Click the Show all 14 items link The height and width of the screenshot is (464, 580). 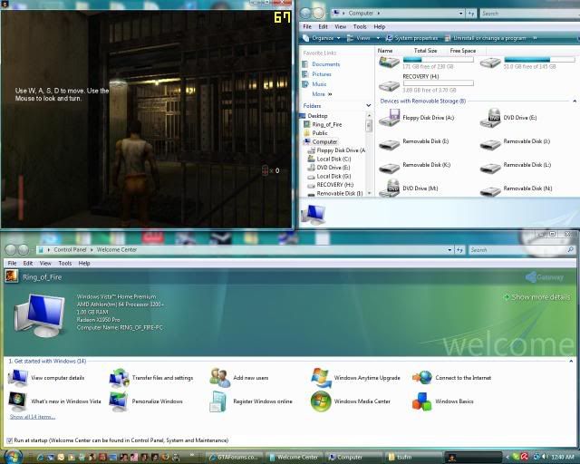(x=33, y=417)
